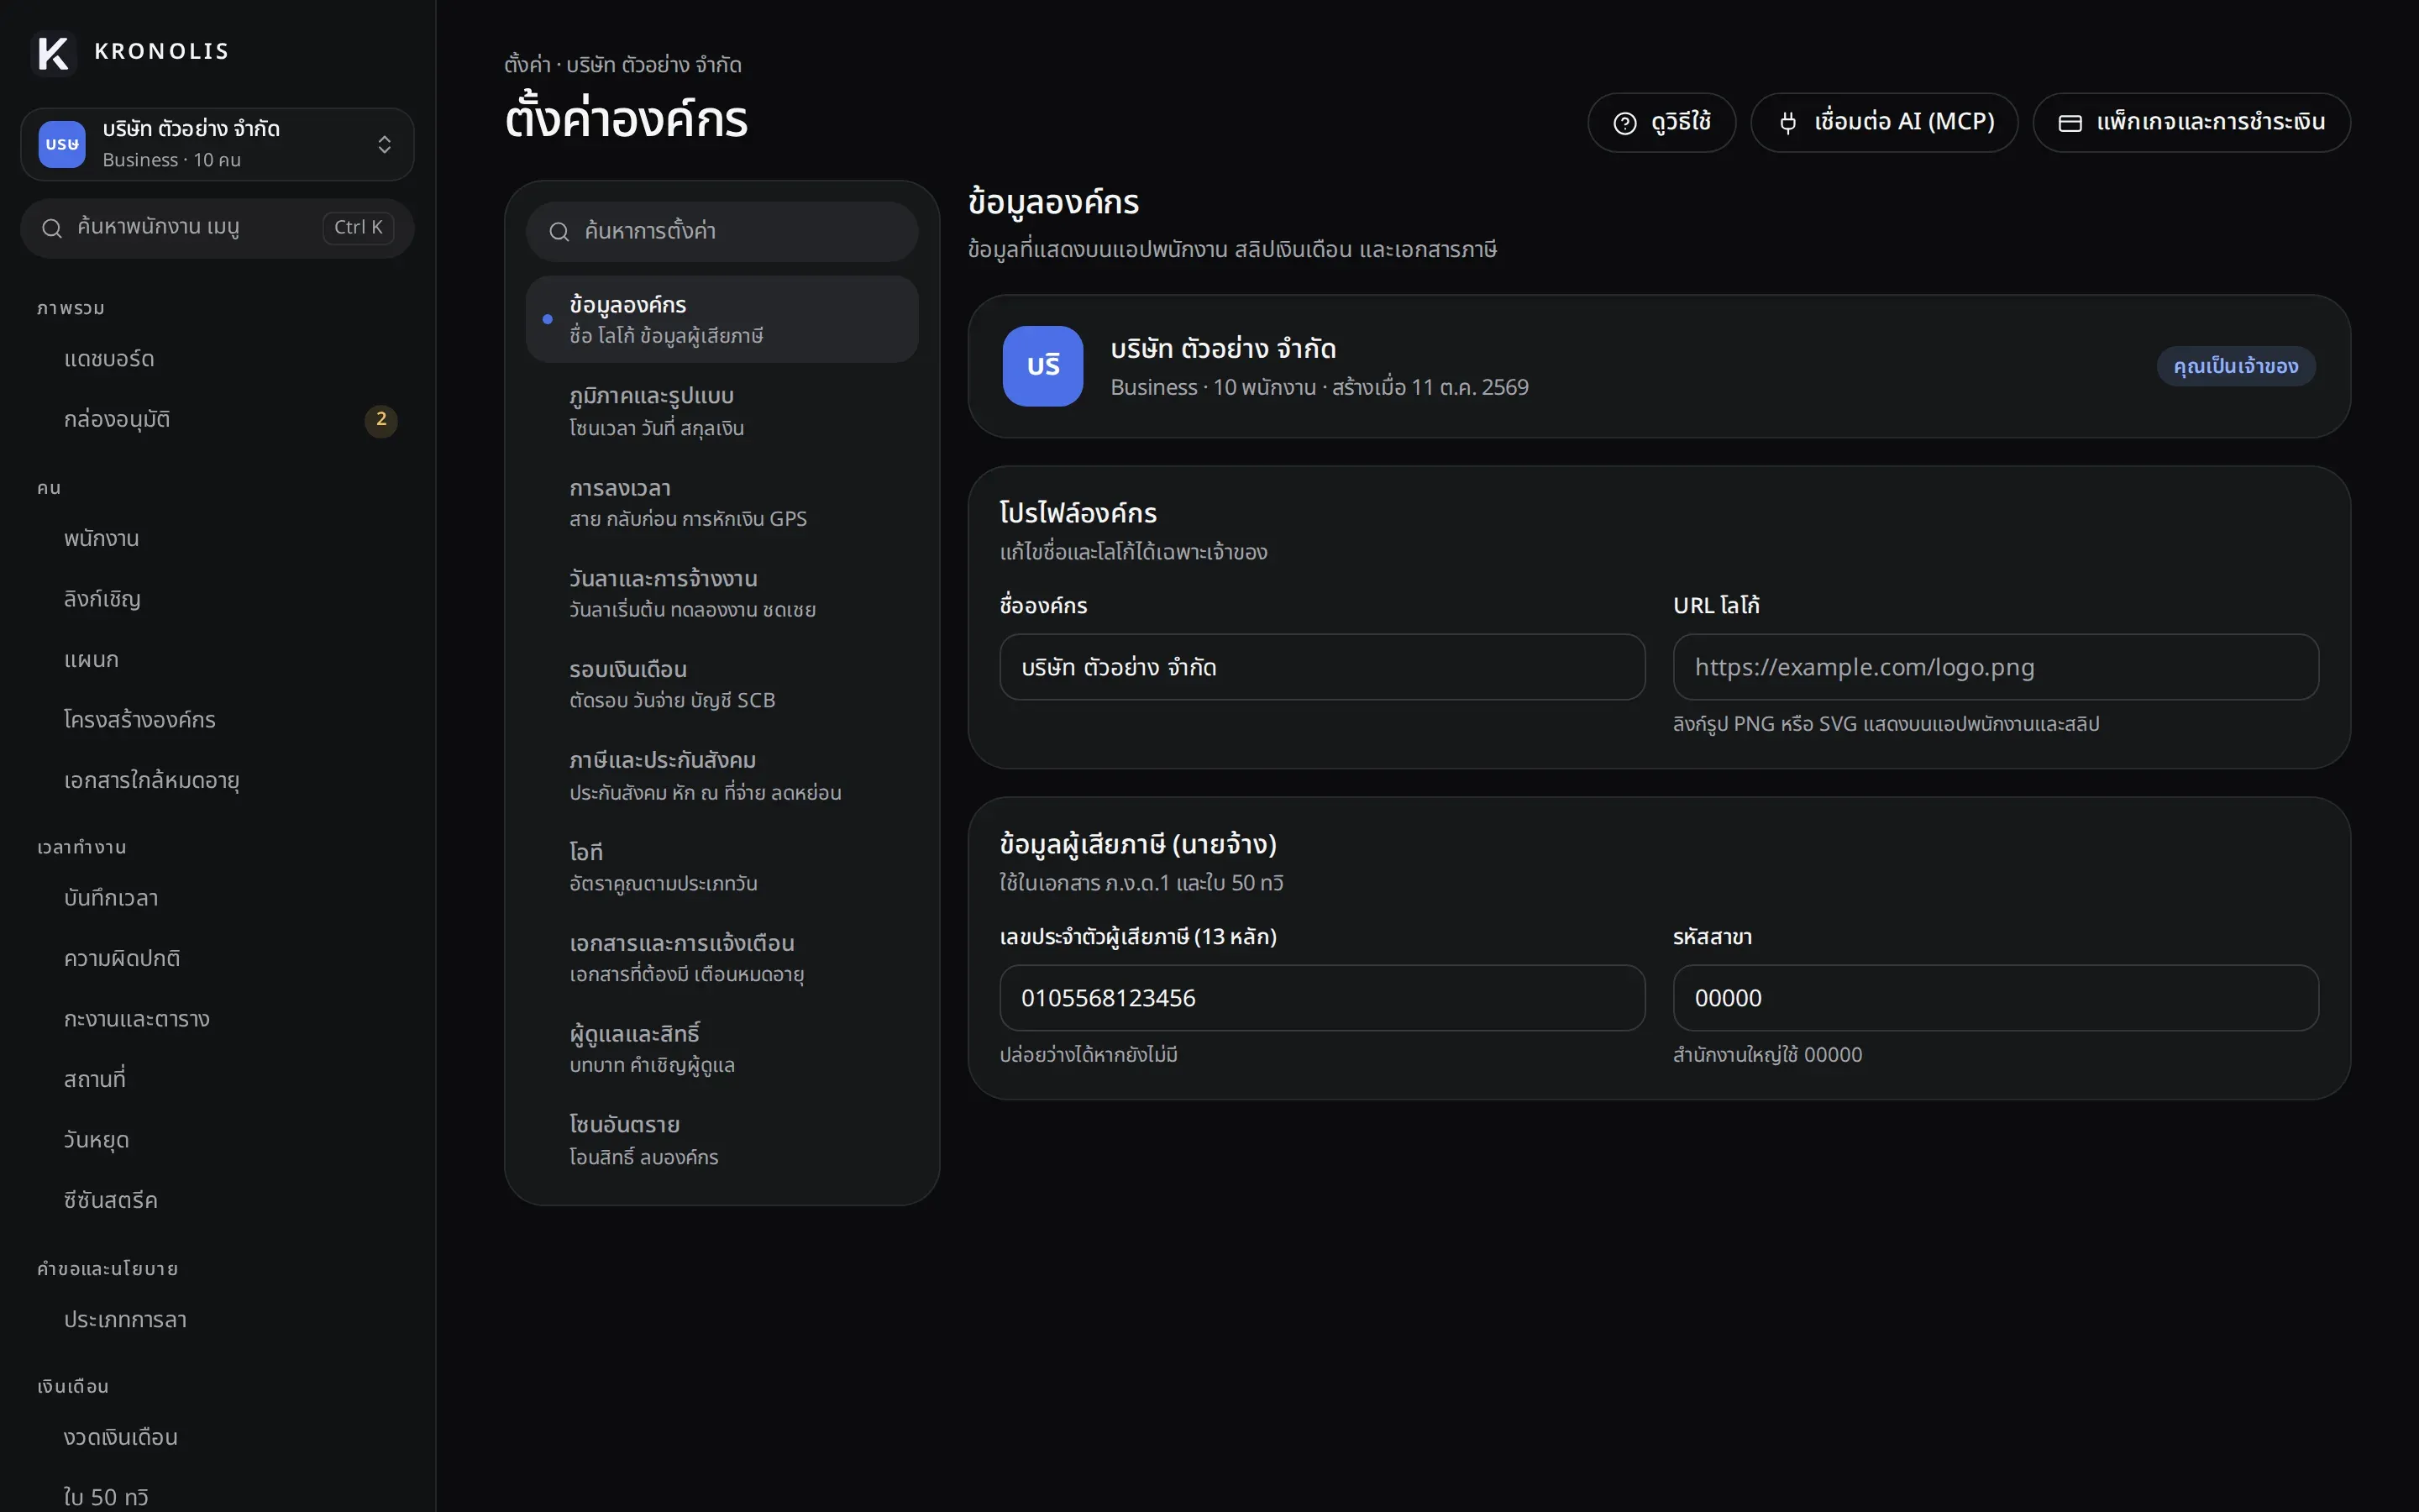Viewport: 2419px width, 1512px height.
Task: Open งวดเงินเดือน in the sidebar
Action: click(217, 1438)
